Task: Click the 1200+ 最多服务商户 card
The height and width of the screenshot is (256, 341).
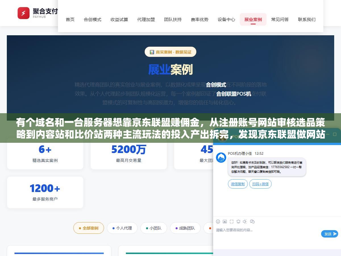Action: [x=45, y=192]
